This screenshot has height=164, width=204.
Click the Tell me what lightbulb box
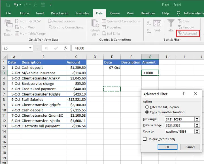point(190,13)
